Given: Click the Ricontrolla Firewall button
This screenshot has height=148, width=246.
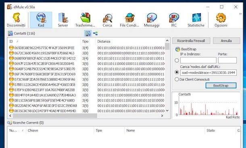Looking at the screenshot, I should click(x=191, y=41).
